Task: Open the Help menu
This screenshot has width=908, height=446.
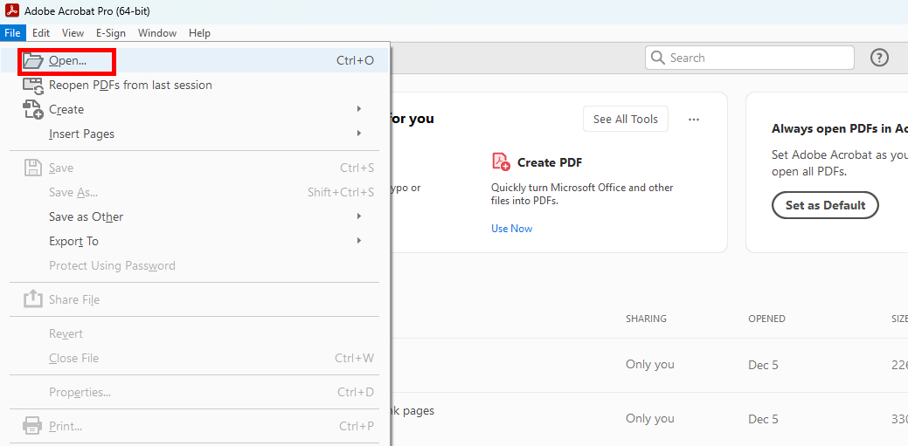Action: coord(199,33)
